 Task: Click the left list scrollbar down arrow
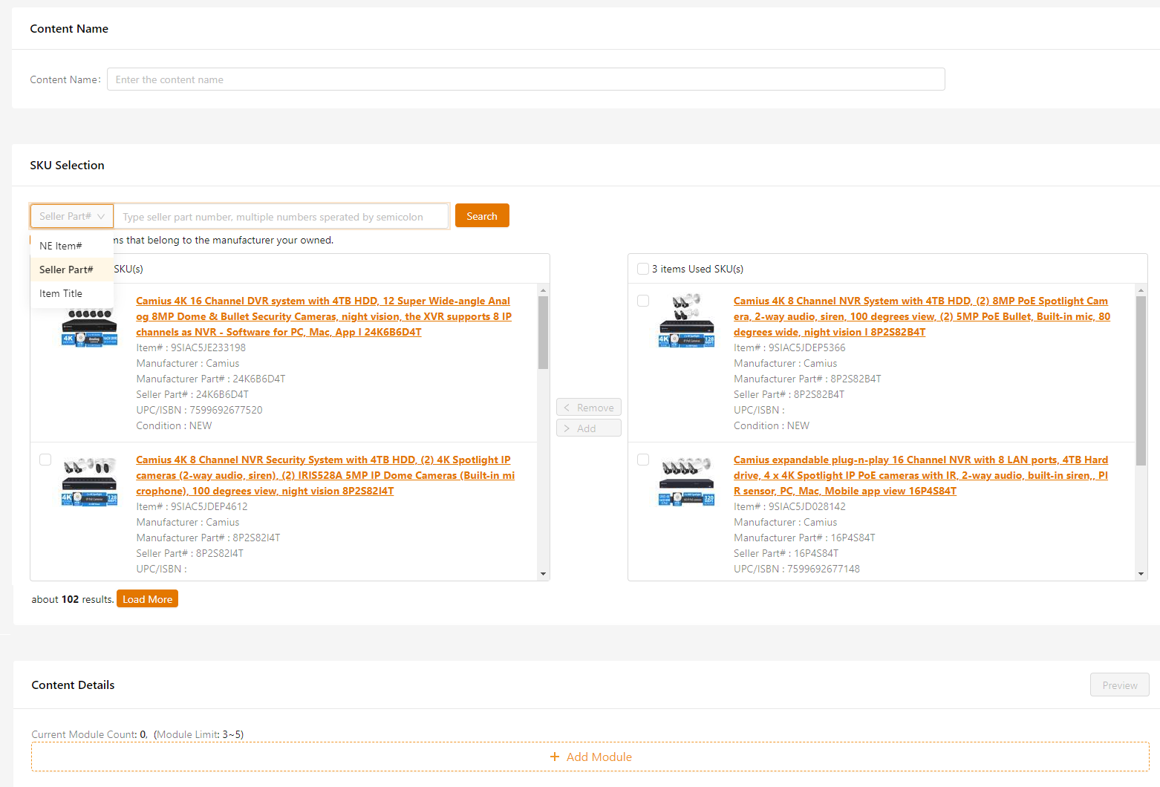[543, 574]
